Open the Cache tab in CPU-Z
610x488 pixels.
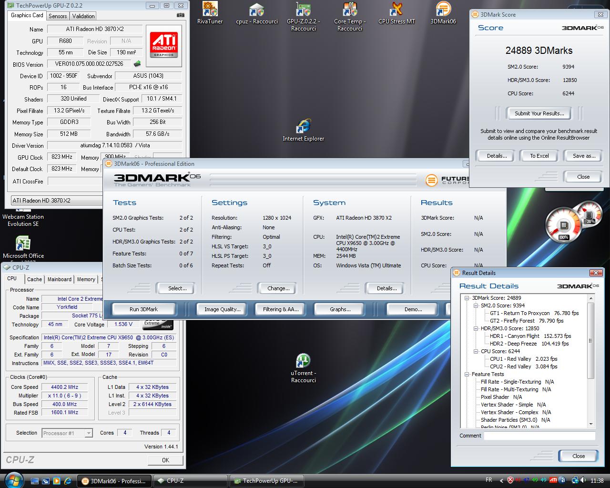coord(34,279)
